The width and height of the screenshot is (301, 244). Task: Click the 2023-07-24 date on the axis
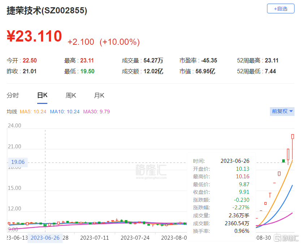click(135, 238)
